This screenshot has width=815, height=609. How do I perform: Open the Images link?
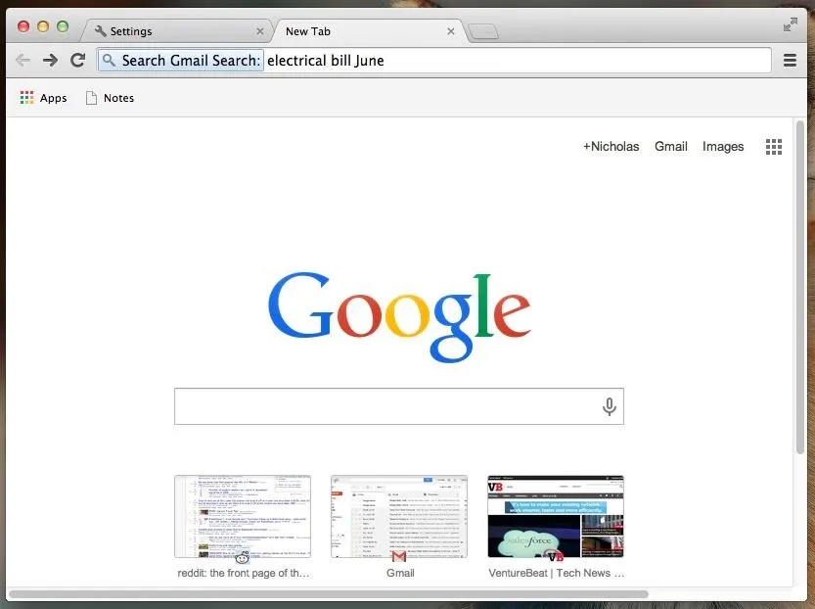(x=723, y=147)
